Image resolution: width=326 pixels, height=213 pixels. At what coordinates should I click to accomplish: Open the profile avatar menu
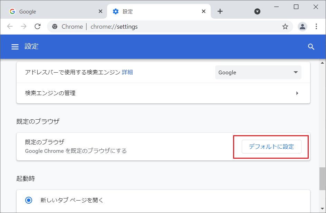click(302, 27)
